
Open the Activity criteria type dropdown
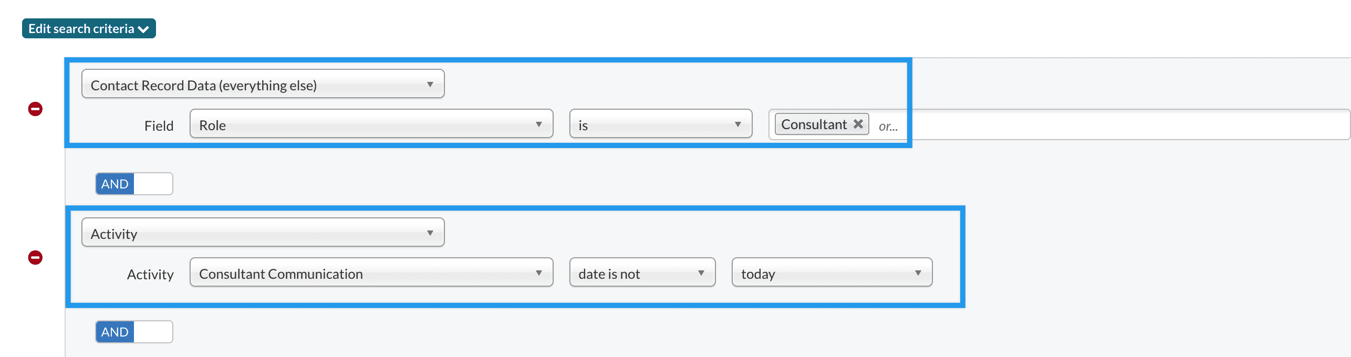pyautogui.click(x=263, y=233)
